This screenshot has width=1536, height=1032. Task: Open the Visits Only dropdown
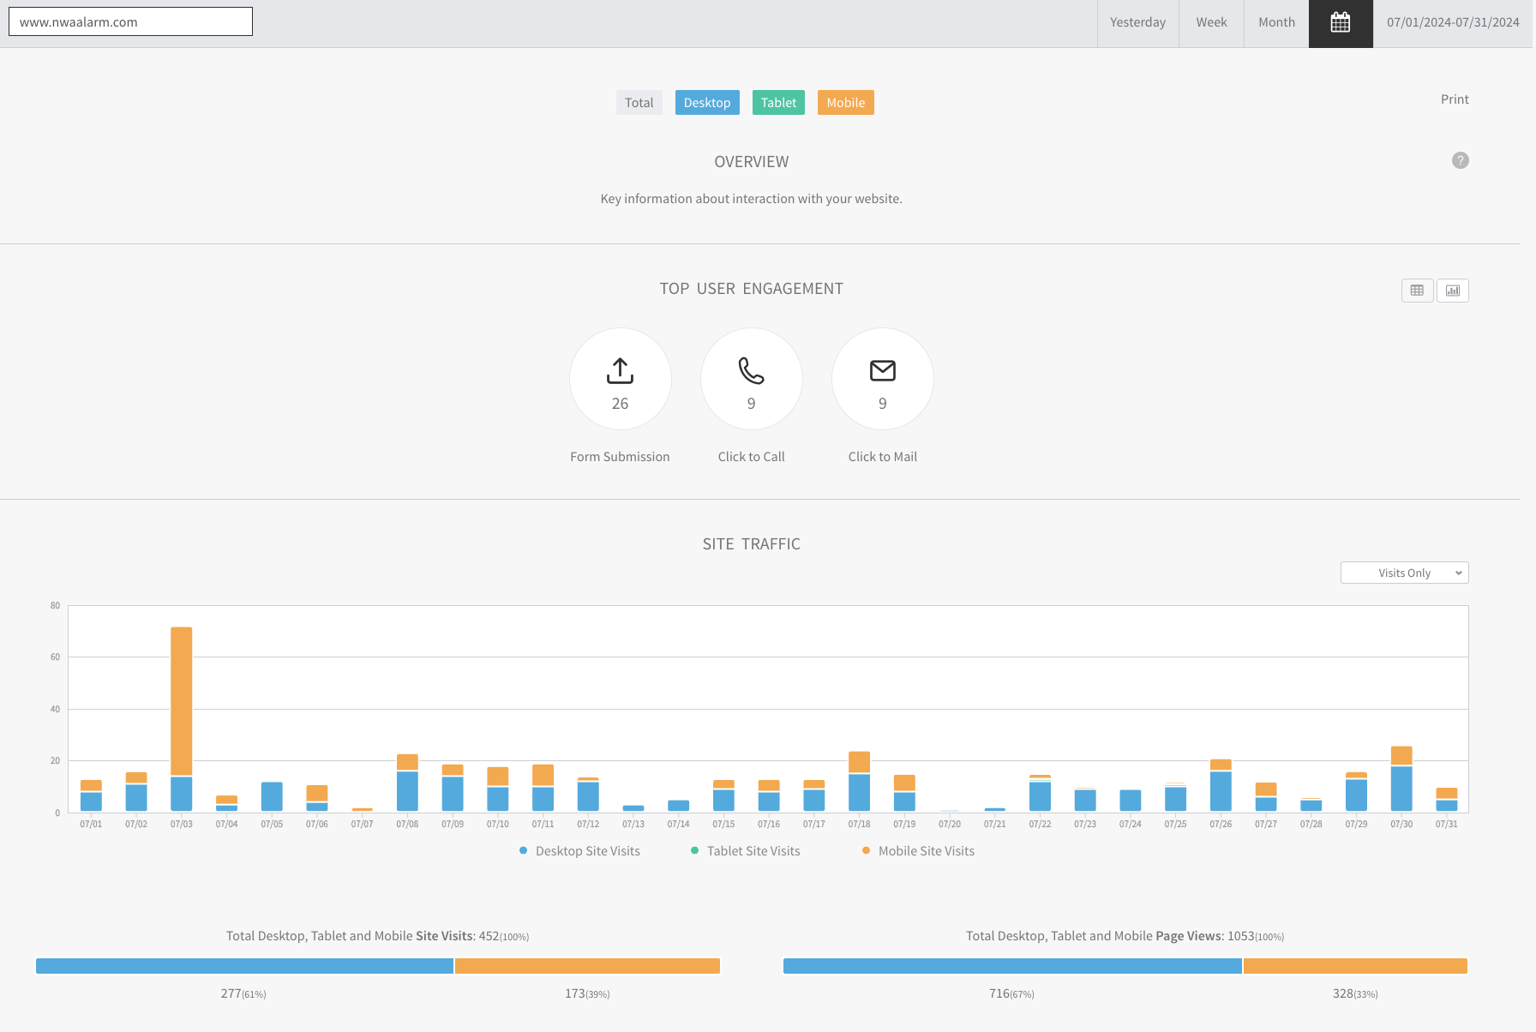1404,573
